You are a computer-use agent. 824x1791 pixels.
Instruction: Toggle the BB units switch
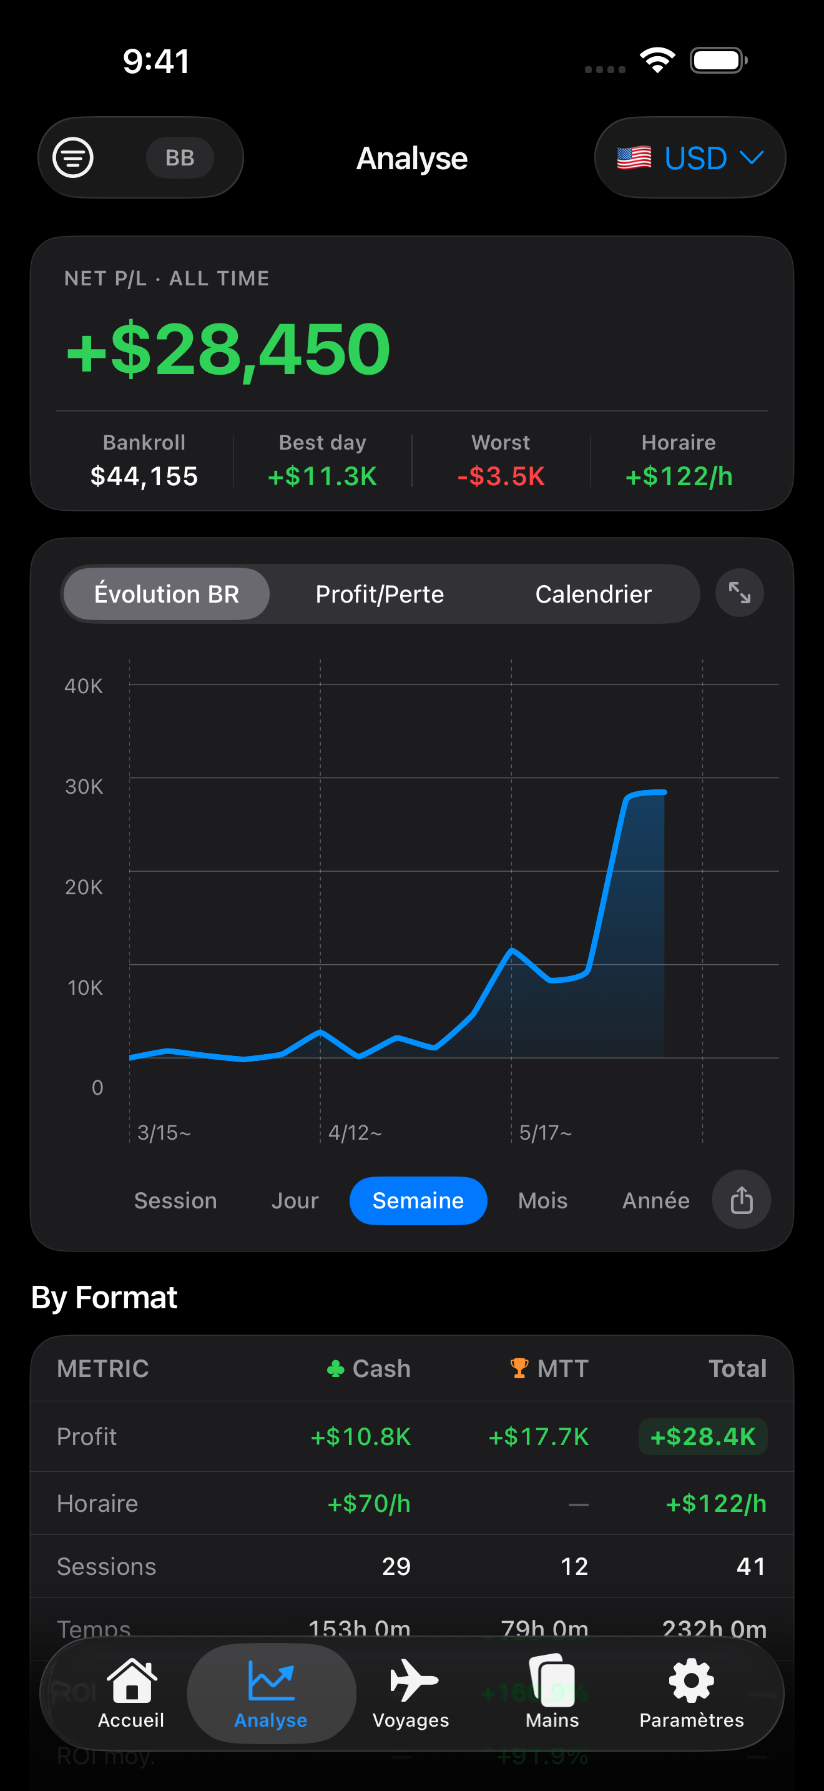click(180, 158)
